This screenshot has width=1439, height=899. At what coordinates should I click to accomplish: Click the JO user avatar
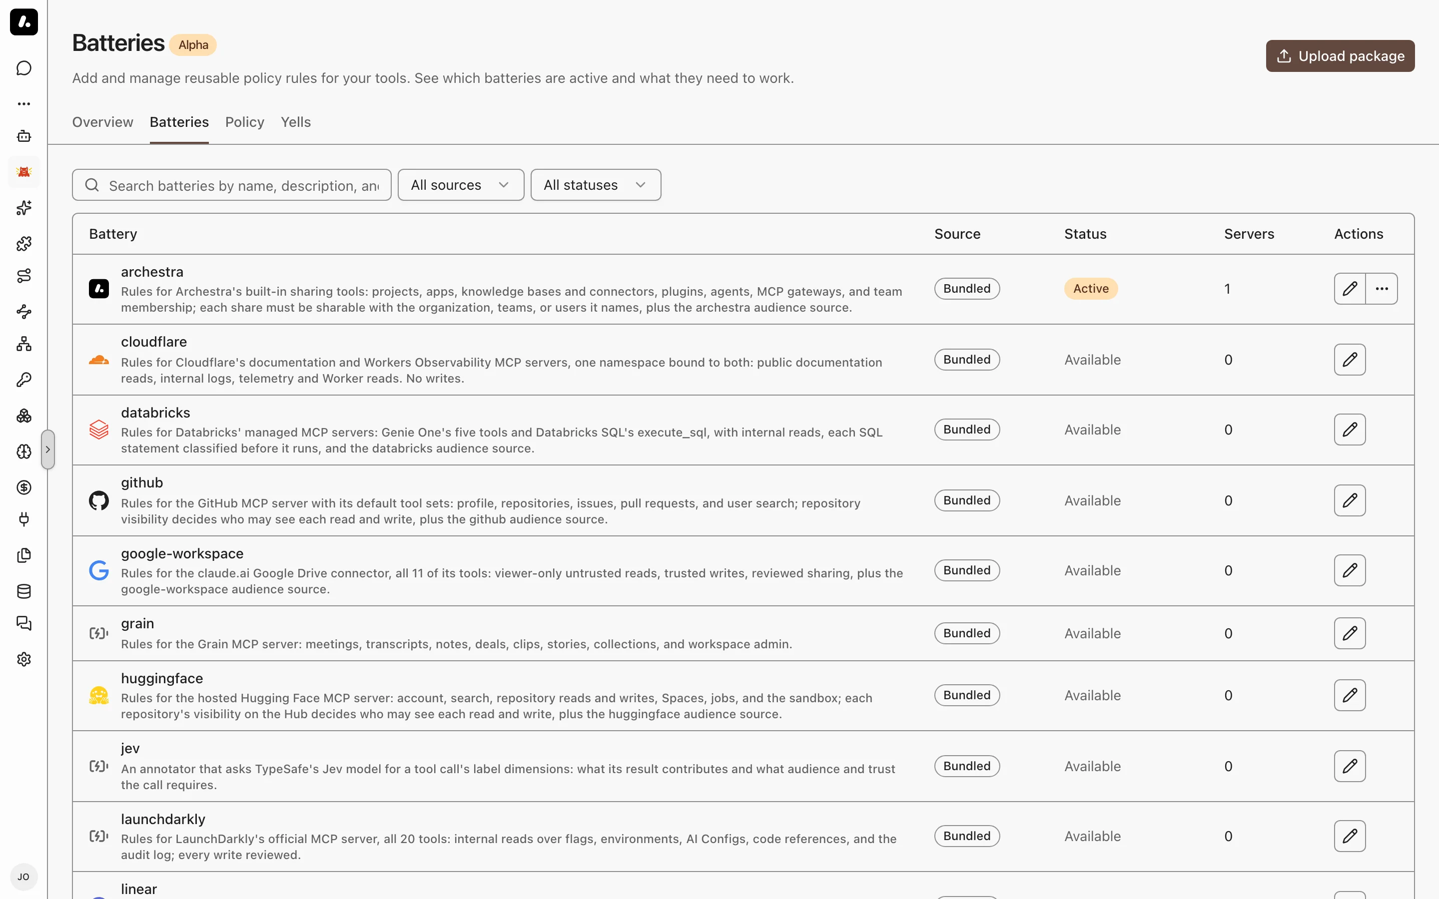pos(24,877)
